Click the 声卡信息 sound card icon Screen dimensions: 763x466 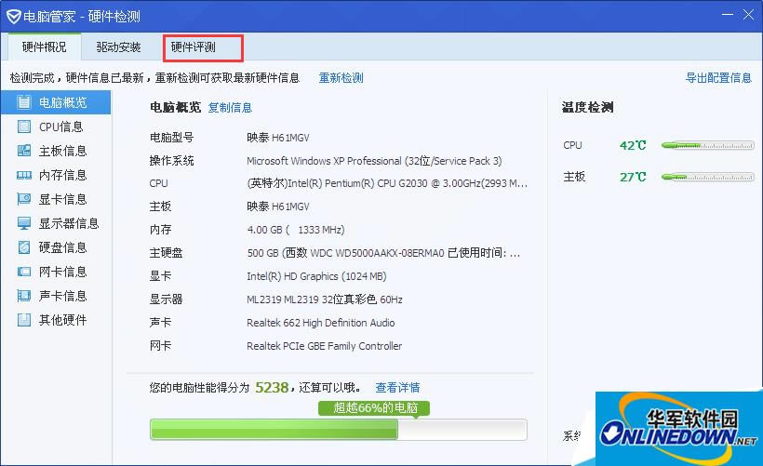(x=23, y=296)
